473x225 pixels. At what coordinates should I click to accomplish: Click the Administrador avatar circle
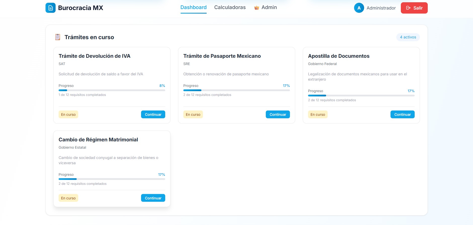(359, 8)
